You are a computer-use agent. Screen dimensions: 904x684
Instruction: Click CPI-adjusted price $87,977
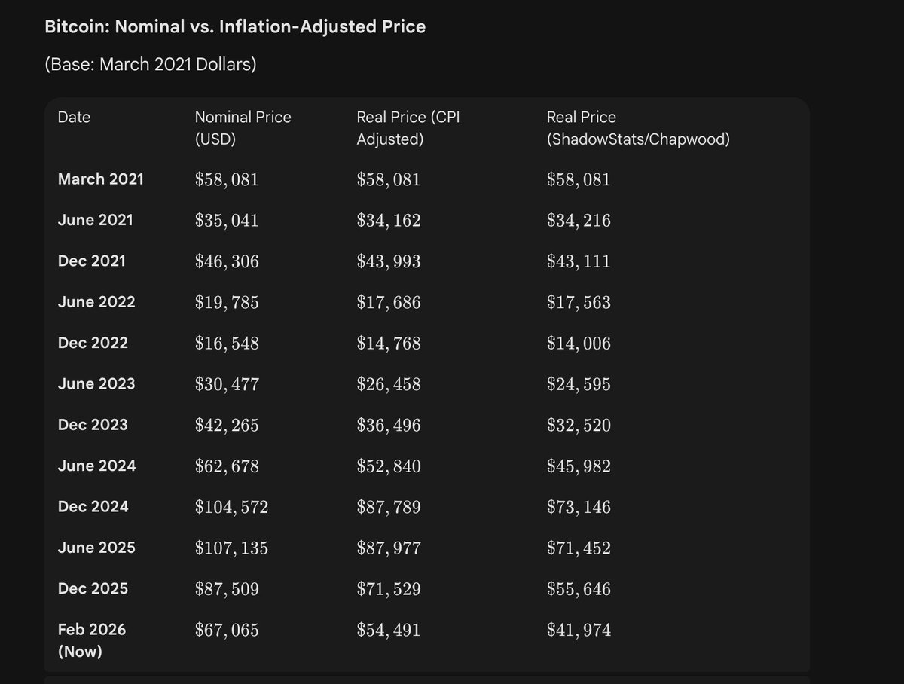click(x=389, y=548)
